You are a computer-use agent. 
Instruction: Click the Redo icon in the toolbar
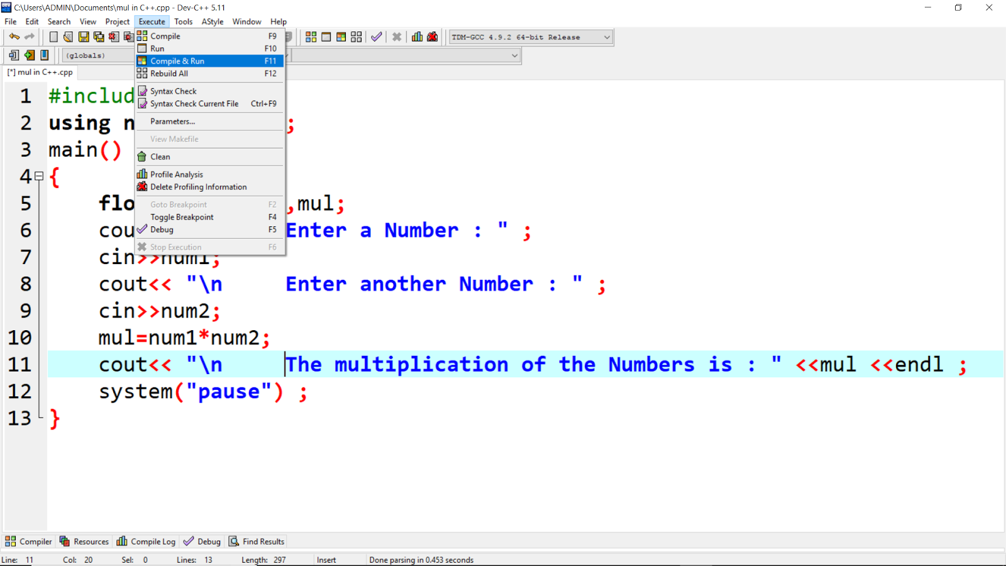pyautogui.click(x=28, y=36)
